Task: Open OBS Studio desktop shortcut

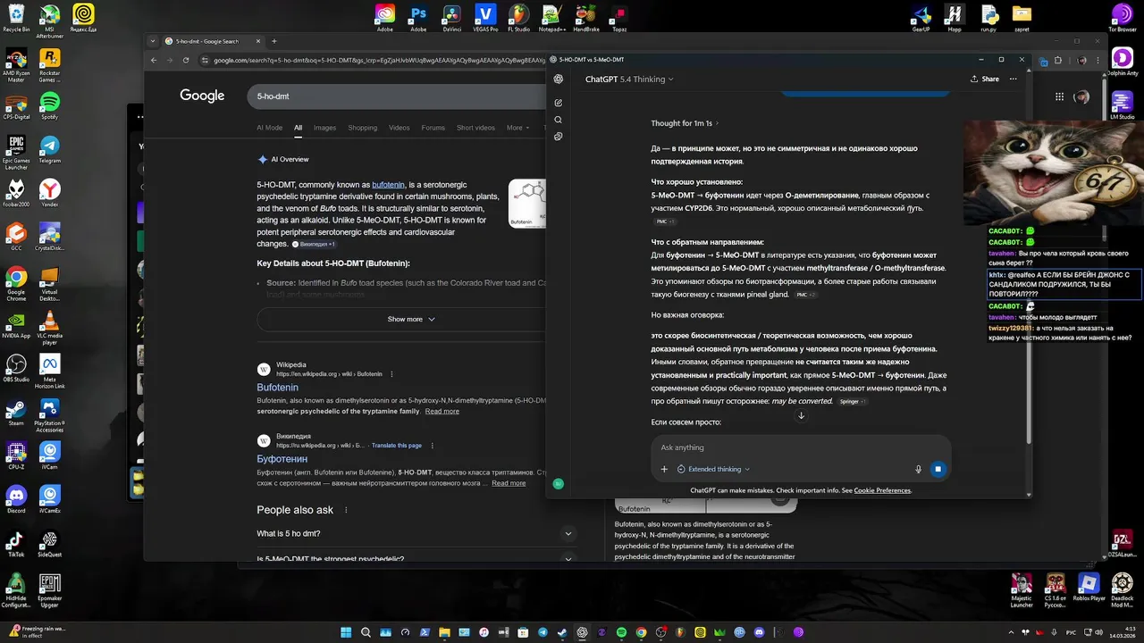Action: coord(16,368)
